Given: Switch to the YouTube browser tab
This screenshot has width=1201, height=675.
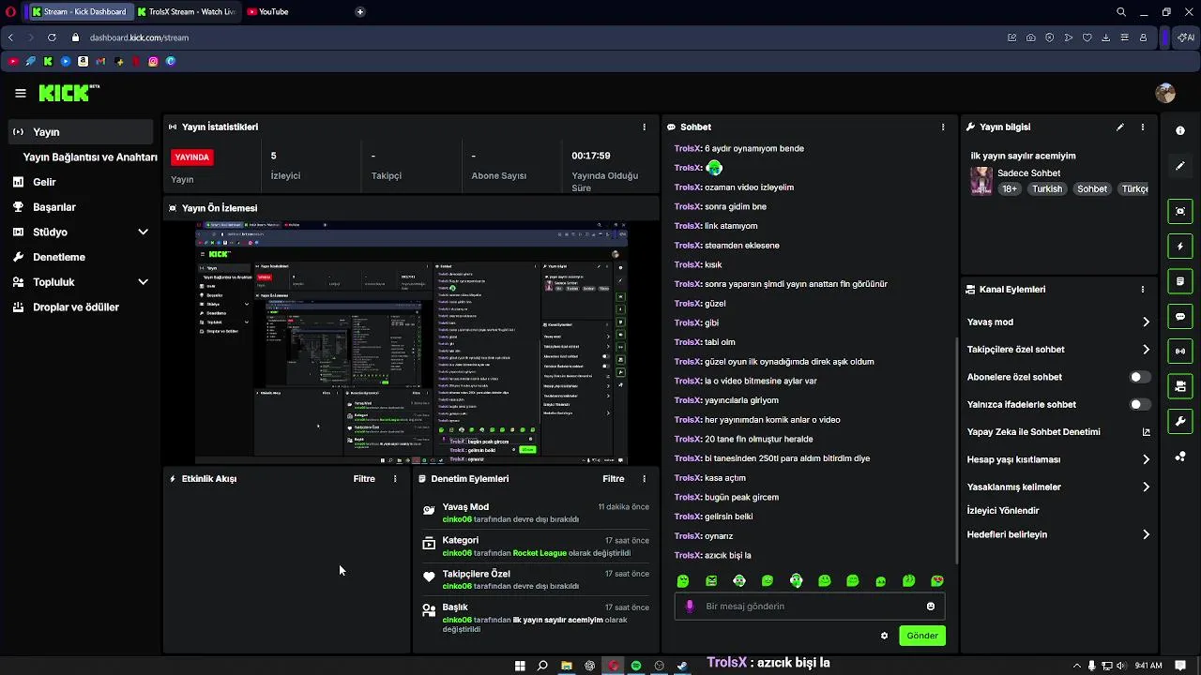Looking at the screenshot, I should [271, 11].
